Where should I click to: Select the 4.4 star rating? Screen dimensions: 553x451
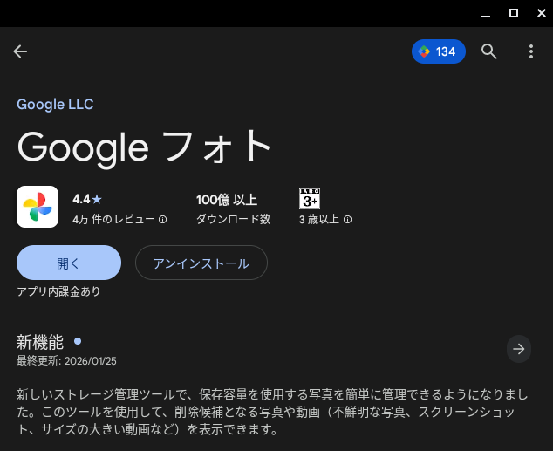[x=87, y=199]
